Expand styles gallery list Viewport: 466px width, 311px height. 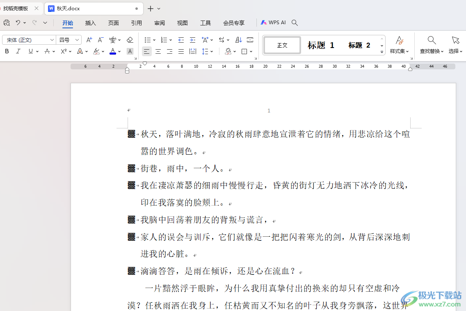(382, 52)
